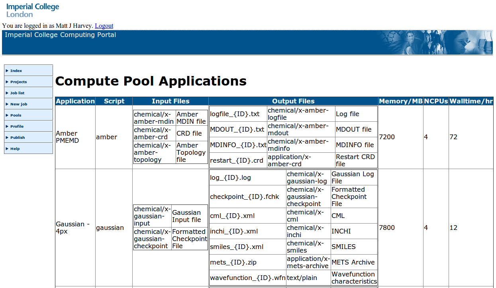Click the Publish sidebar entry

coord(18,138)
